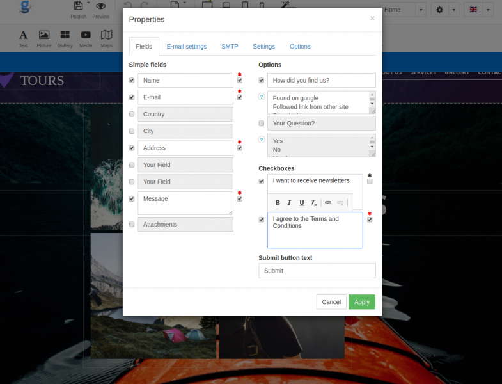Click scrollbar of Yes/No options list
The width and height of the screenshot is (502, 384).
coord(372,143)
